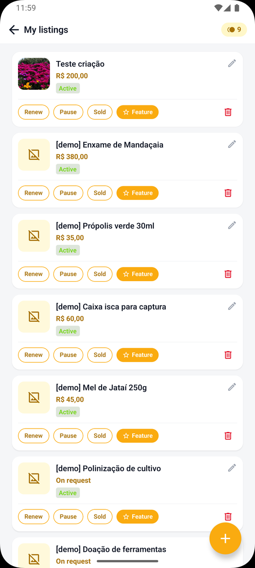Edit the Polinização de cultivo listing
The width and height of the screenshot is (255, 568).
click(x=232, y=468)
